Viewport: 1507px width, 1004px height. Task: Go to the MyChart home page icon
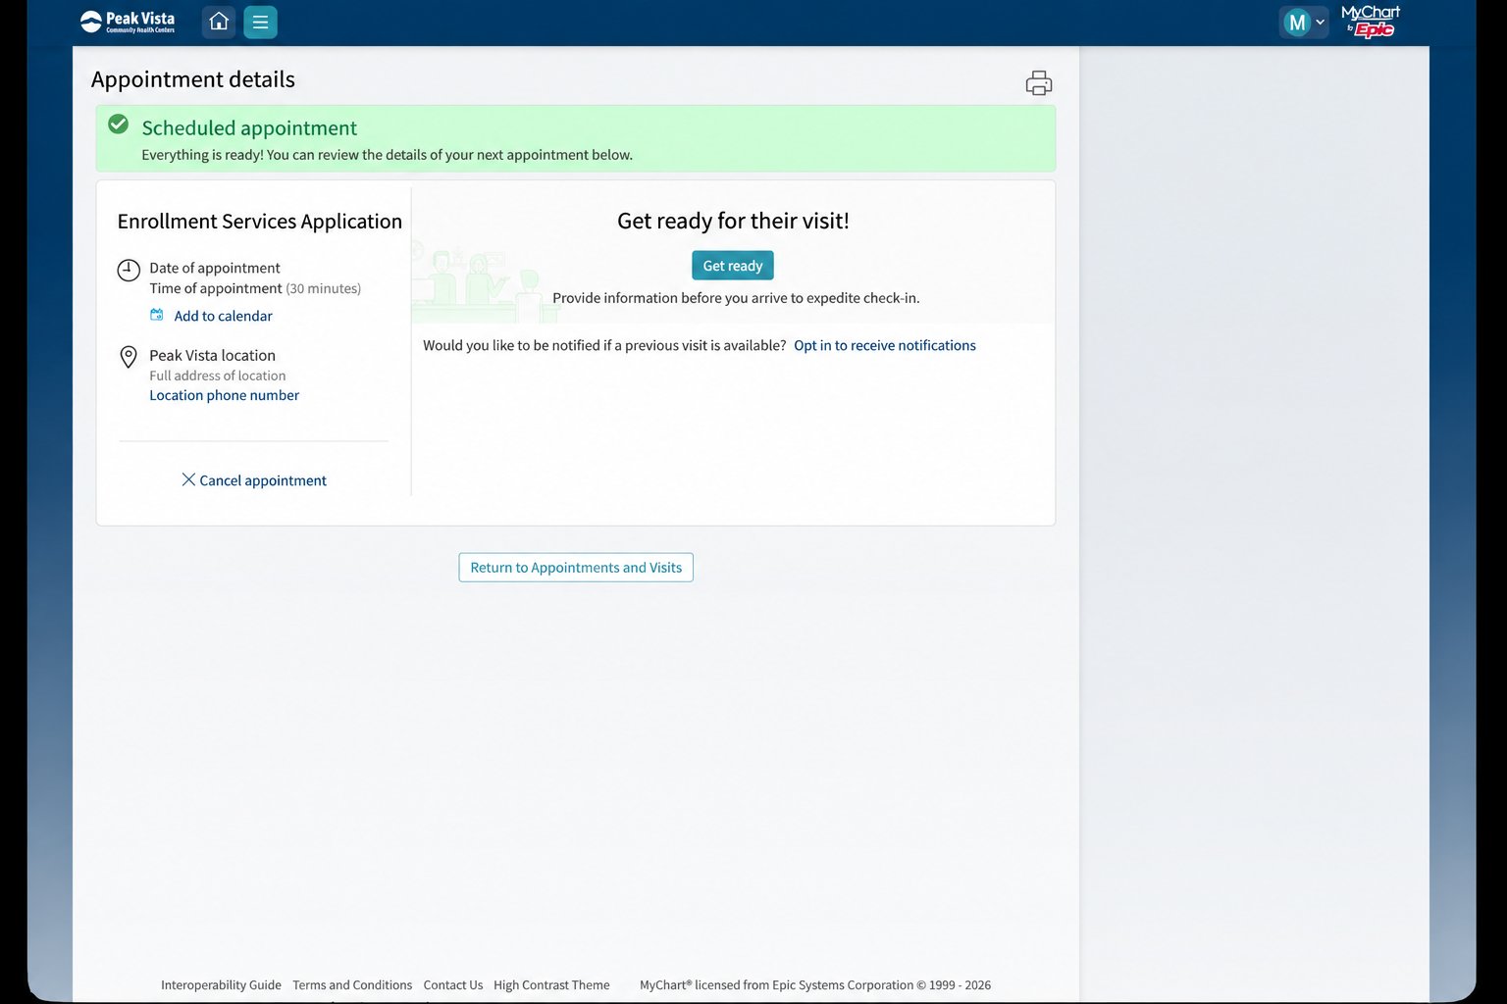click(219, 22)
